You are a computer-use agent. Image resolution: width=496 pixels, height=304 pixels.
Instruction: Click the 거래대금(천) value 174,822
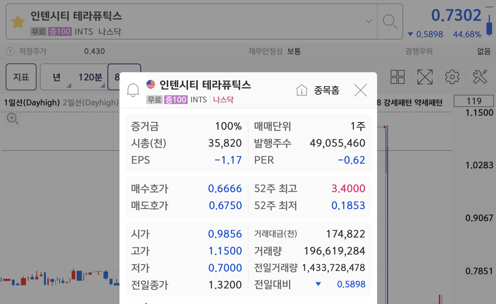pyautogui.click(x=346, y=234)
